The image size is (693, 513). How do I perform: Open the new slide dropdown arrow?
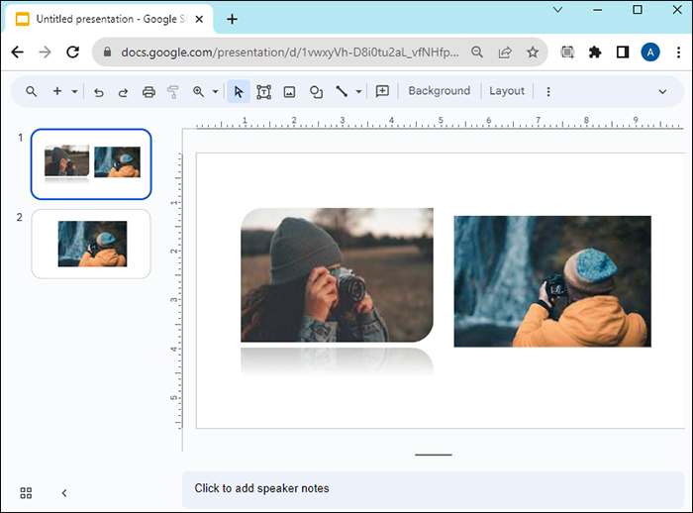[x=74, y=91]
